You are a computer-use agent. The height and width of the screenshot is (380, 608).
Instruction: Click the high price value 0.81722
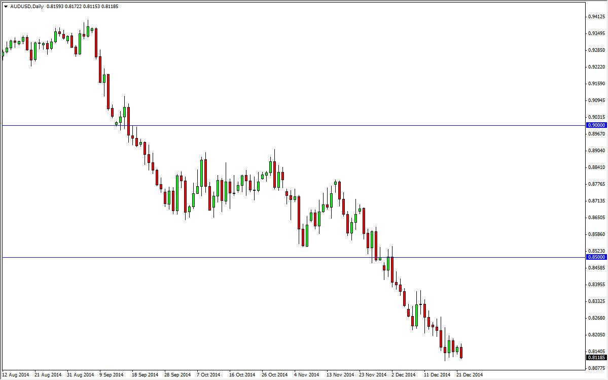click(x=73, y=7)
